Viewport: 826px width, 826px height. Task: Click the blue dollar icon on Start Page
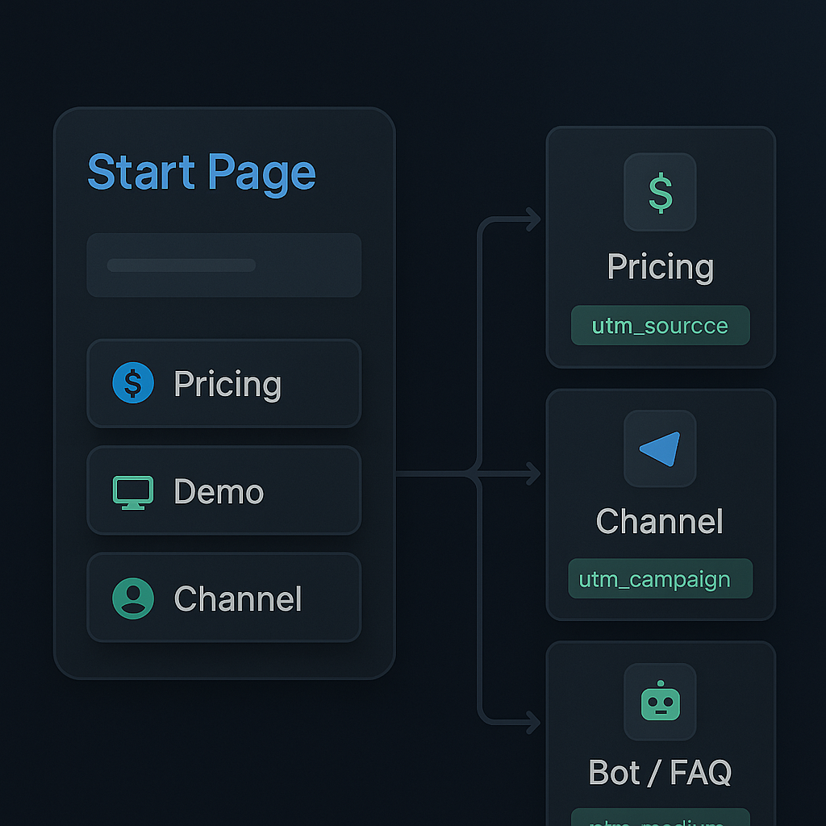(133, 383)
